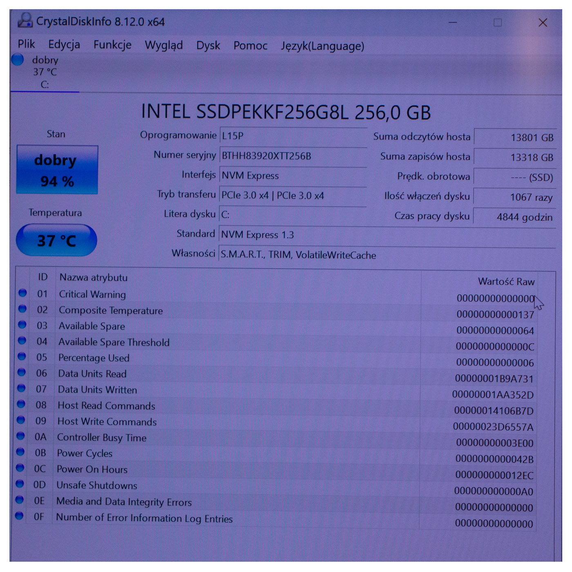The width and height of the screenshot is (572, 572).
Task: Click the dobry 94 % health status button
Action: (x=57, y=170)
